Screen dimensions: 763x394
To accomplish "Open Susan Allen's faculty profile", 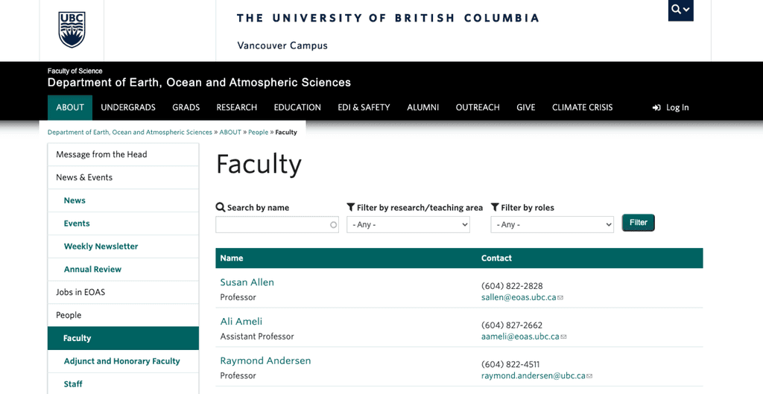I will (x=247, y=282).
